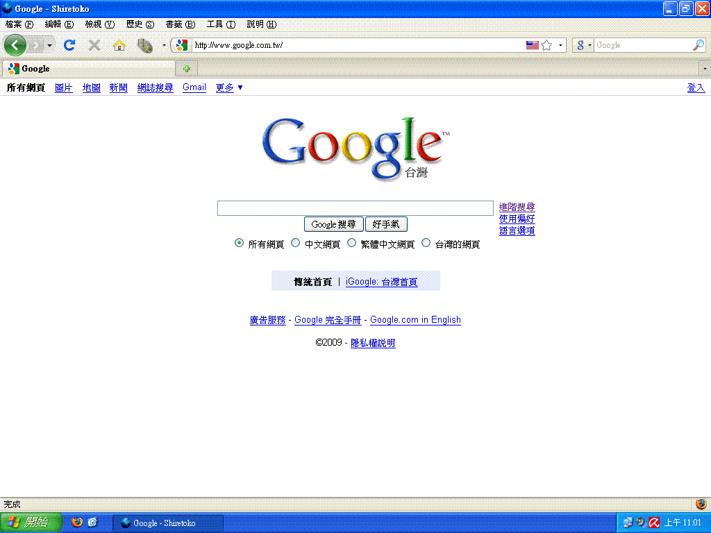Click the Google - Shiretoko taskbar button
Image resolution: width=711 pixels, height=533 pixels.
click(167, 523)
